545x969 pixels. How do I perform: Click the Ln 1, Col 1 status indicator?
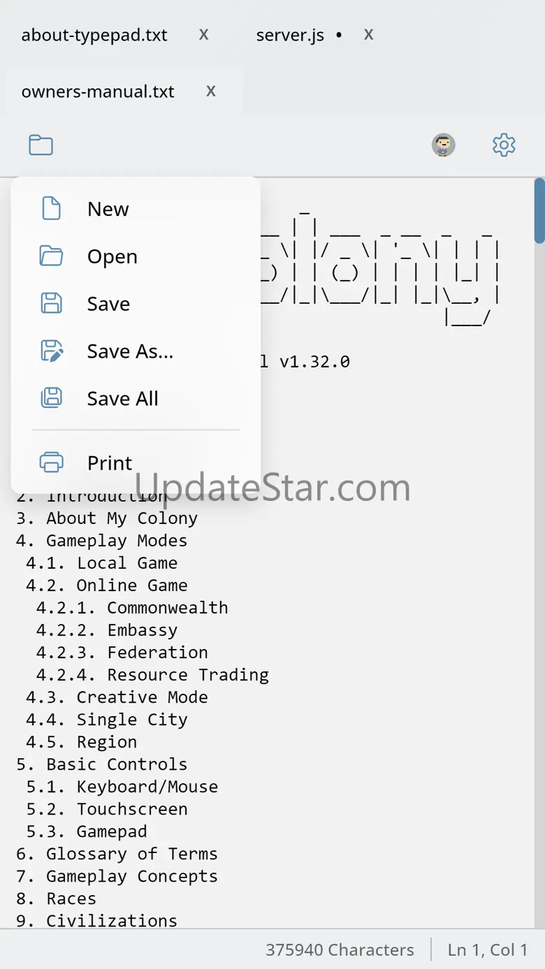click(x=488, y=950)
